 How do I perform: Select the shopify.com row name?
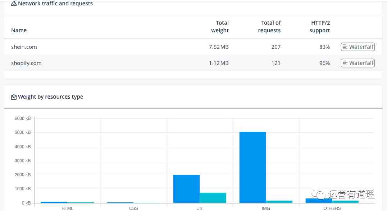(26, 63)
